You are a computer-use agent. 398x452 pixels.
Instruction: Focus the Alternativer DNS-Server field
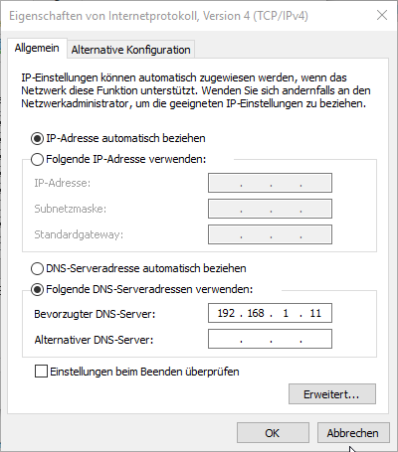click(270, 339)
